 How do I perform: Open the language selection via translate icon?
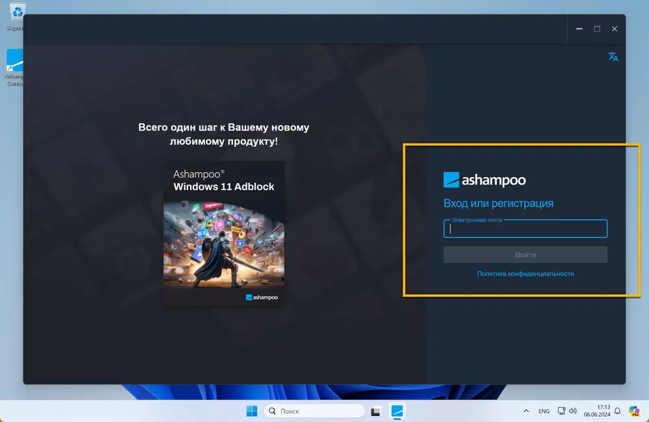point(613,56)
